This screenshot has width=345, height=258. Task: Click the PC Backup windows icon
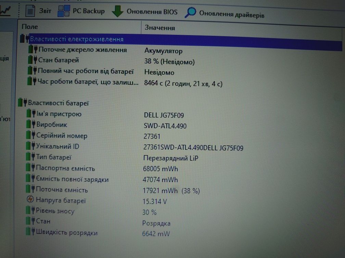[64, 11]
